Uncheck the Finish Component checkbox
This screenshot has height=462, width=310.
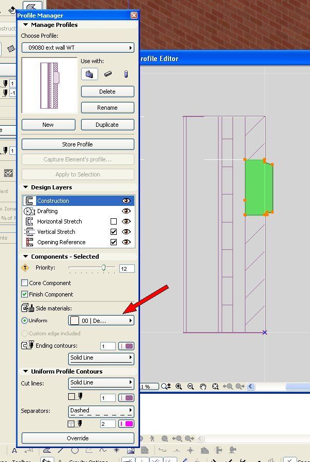coord(25,294)
